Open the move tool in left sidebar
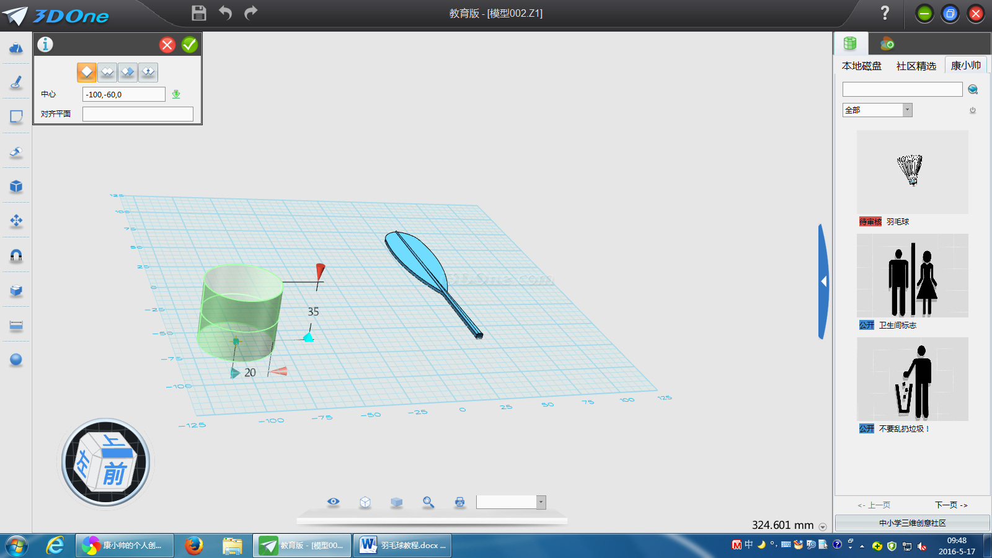Image resolution: width=992 pixels, height=558 pixels. 16,221
